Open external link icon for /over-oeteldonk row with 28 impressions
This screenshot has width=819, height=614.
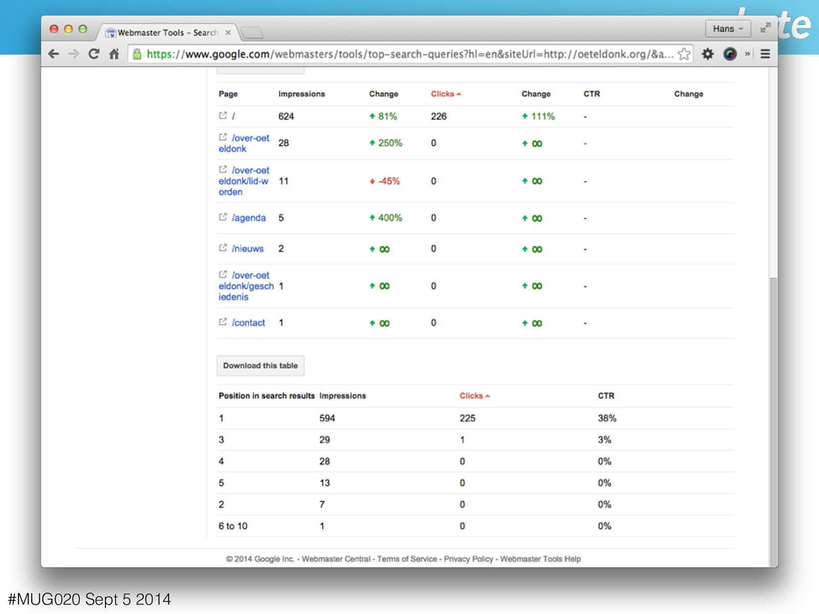pyautogui.click(x=223, y=137)
